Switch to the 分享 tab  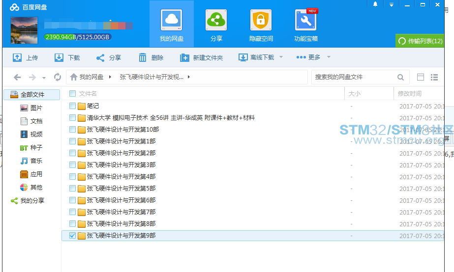click(216, 24)
